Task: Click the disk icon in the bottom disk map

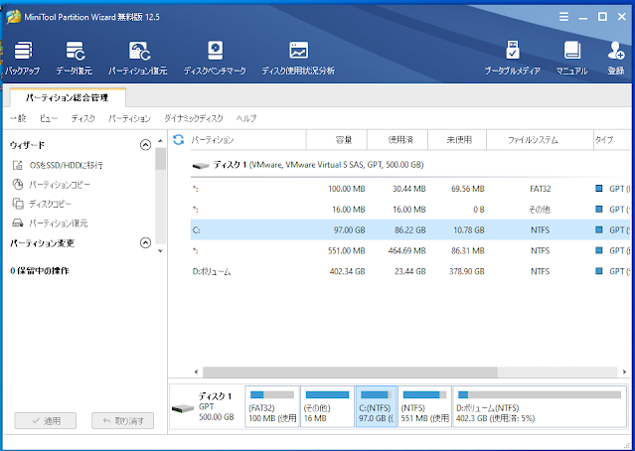Action: click(183, 409)
